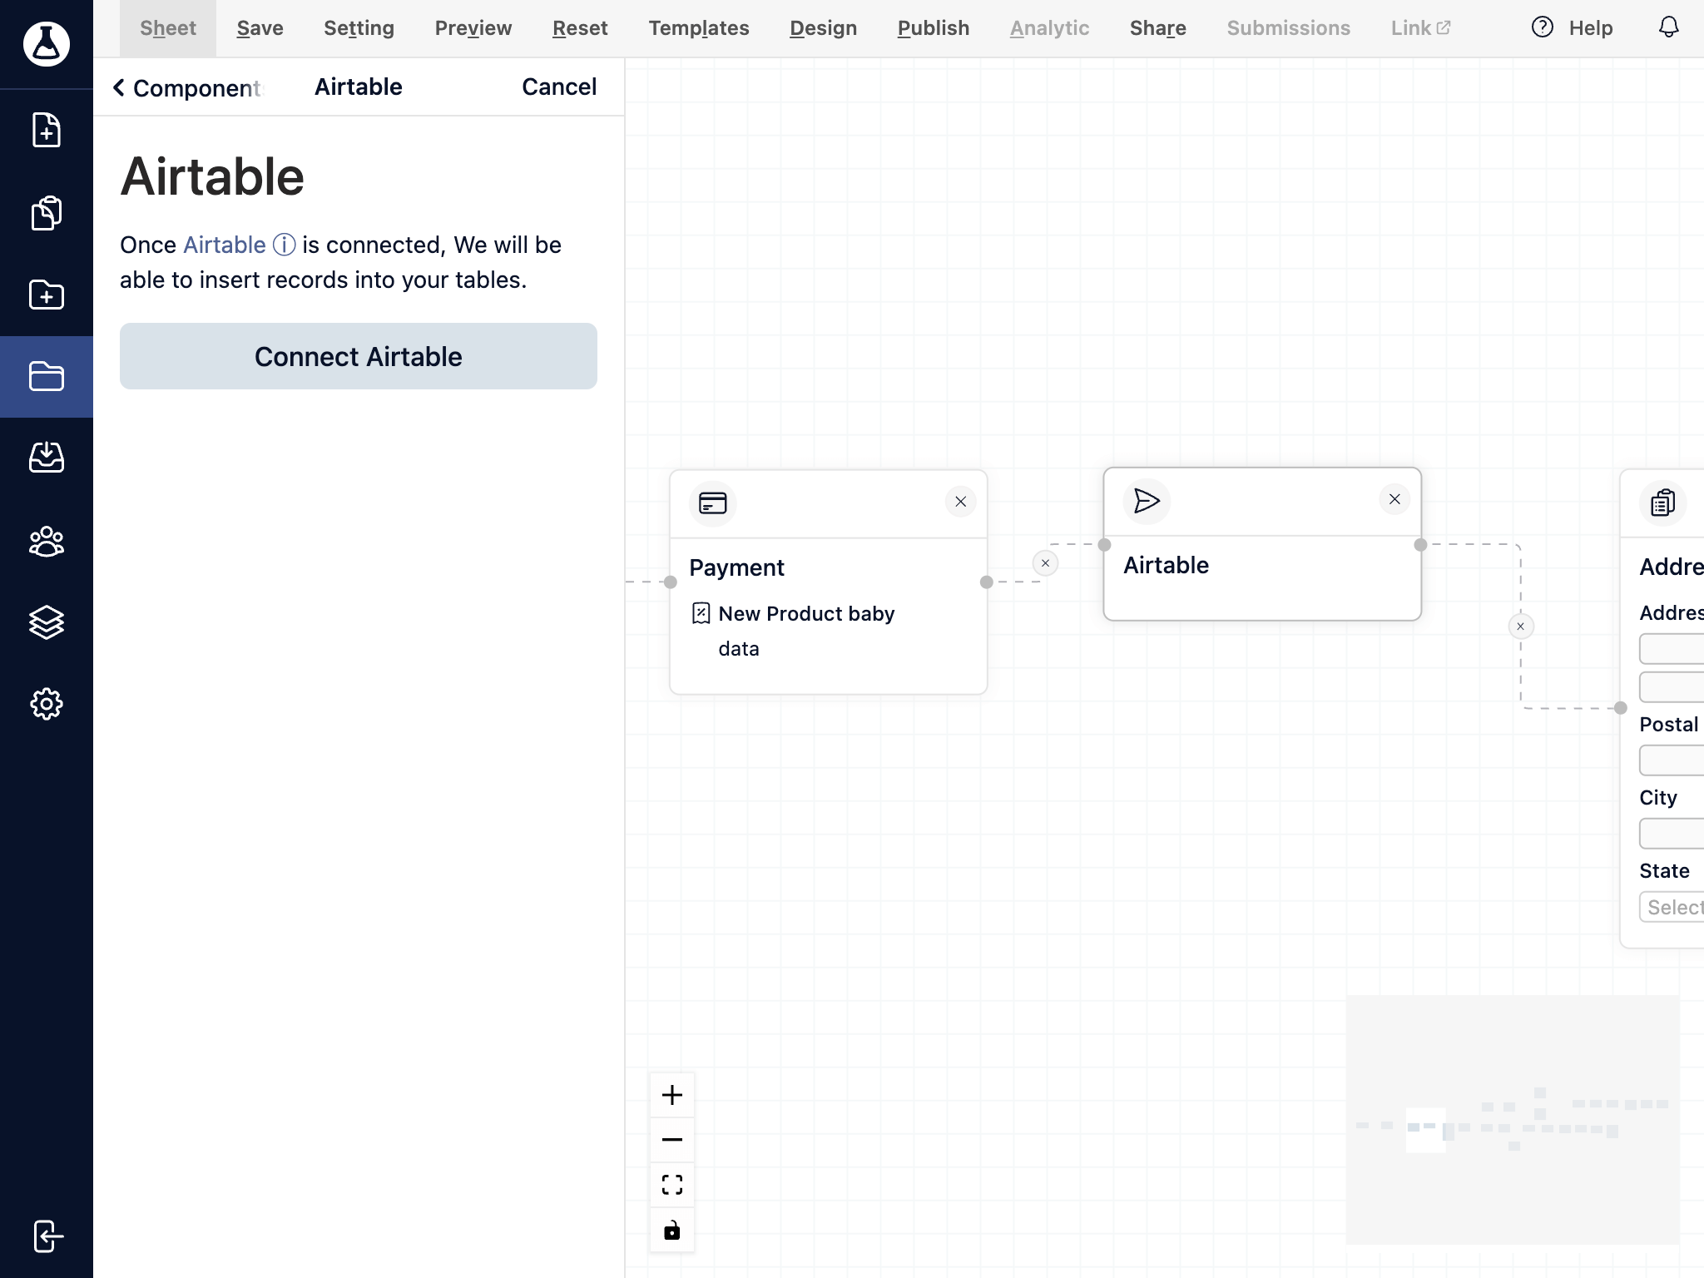1704x1278 pixels.
Task: Open the folder sidebar icon
Action: tap(46, 376)
